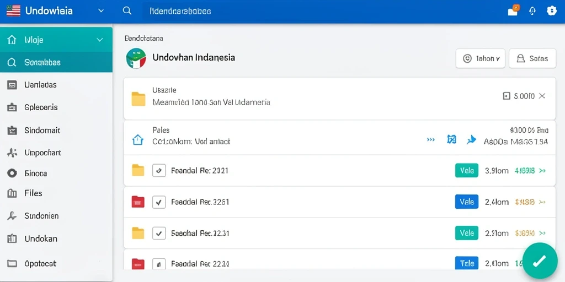The height and width of the screenshot is (282, 565).
Task: Click the Splecanis briefcase icon
Action: click(12, 107)
